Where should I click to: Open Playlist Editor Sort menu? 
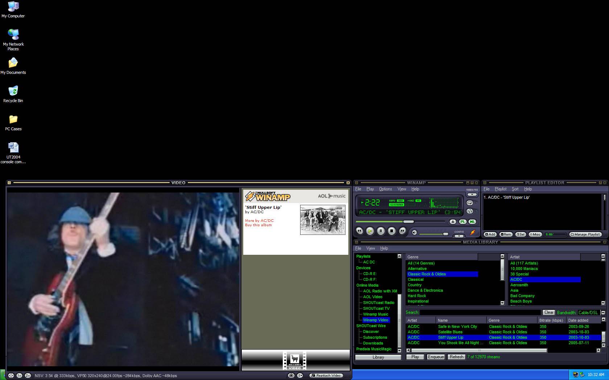(x=515, y=189)
